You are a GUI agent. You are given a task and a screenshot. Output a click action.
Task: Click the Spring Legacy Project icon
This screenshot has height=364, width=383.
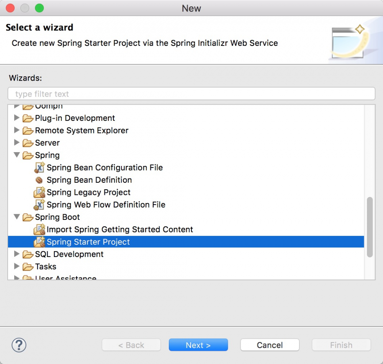pyautogui.click(x=39, y=192)
